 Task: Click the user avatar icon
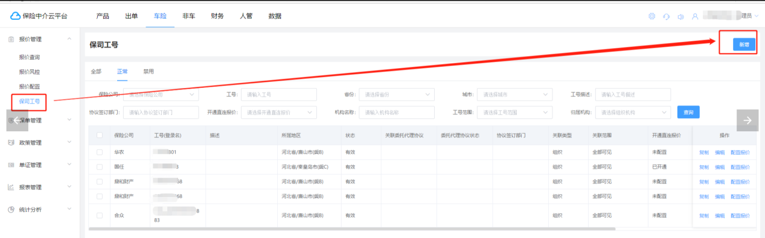(x=695, y=16)
